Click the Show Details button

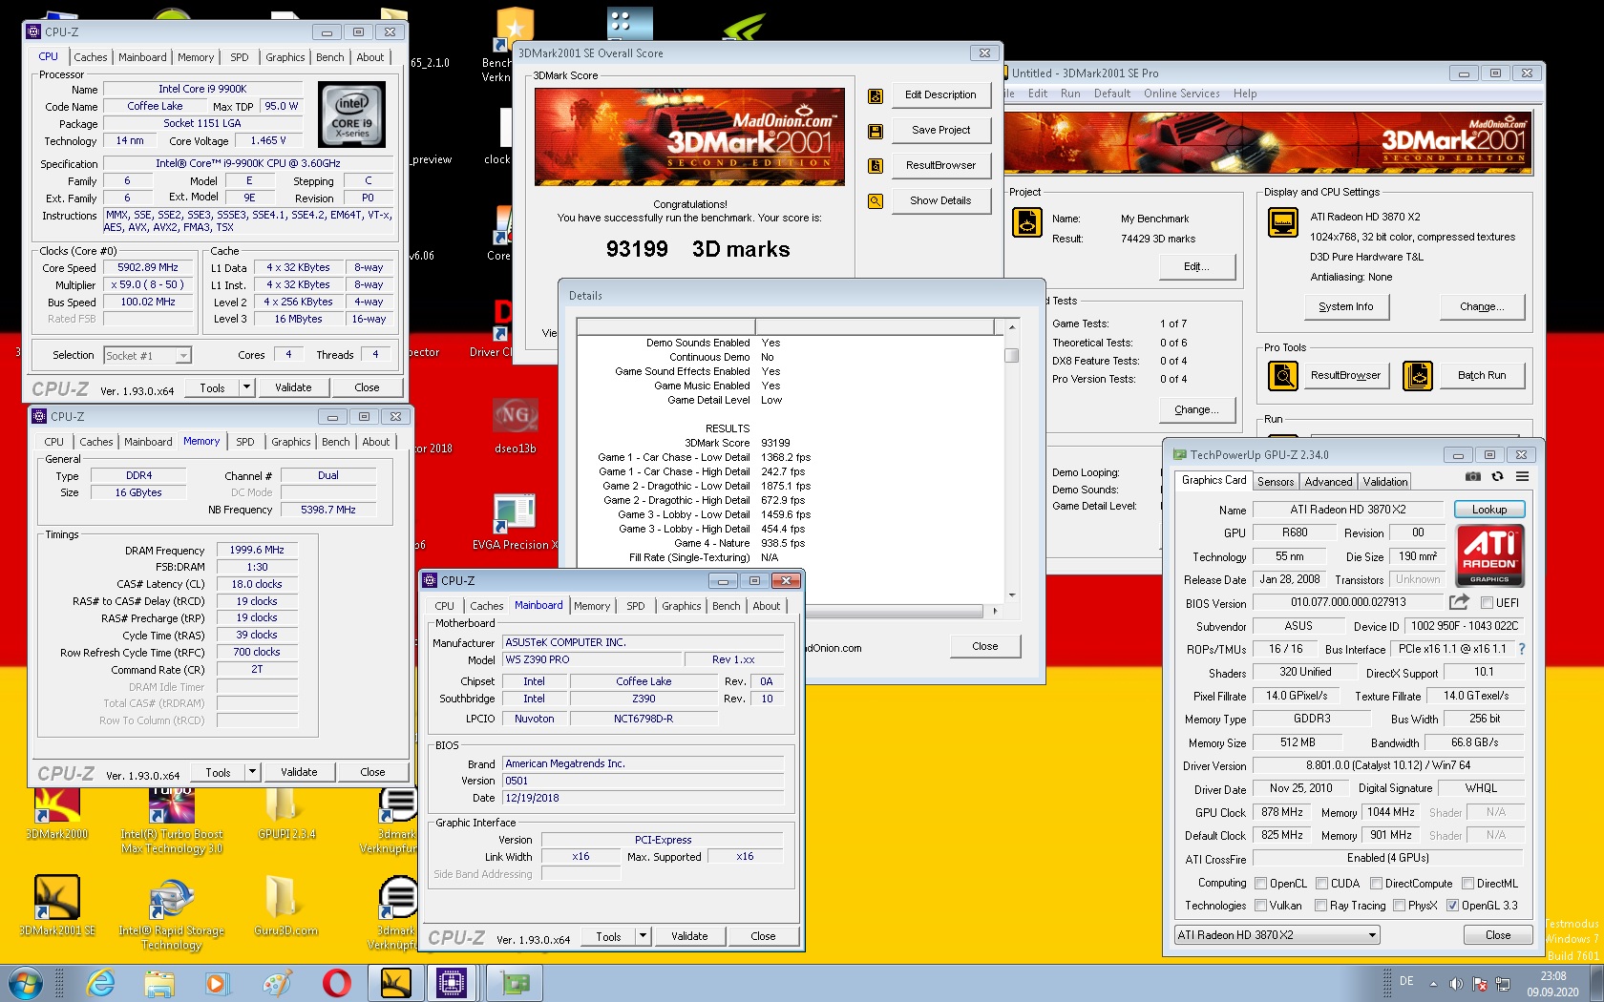(x=940, y=201)
